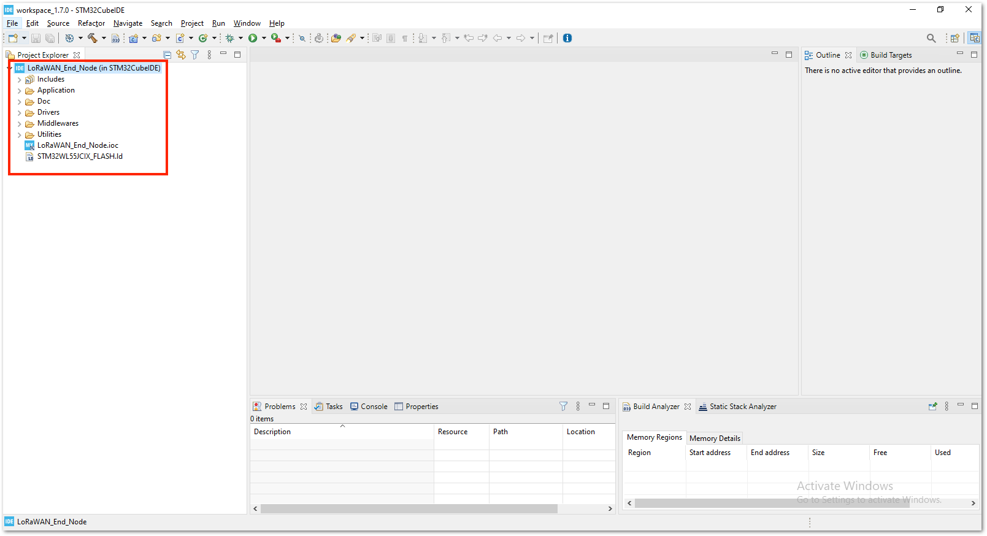Click the Last Edit Location arrow icon
Image resolution: width=987 pixels, height=536 pixels.
(469, 38)
